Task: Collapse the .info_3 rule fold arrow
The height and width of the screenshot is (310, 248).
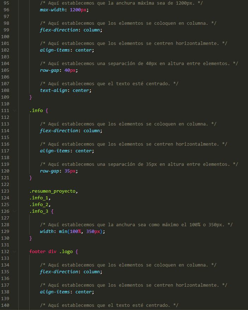Action: tap(14, 211)
